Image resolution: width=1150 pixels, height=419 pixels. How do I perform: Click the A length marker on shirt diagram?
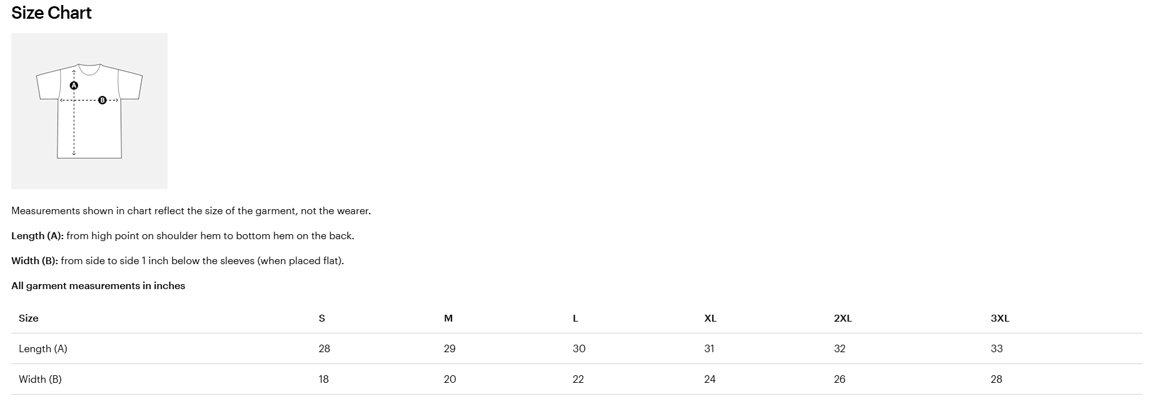[74, 85]
